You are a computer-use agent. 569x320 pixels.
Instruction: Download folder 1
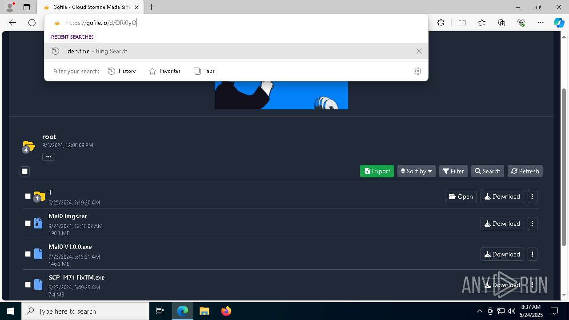tap(502, 196)
